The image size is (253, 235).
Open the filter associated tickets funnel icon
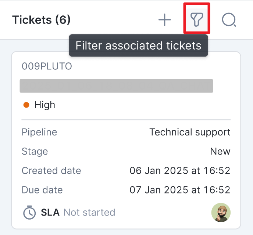(197, 19)
